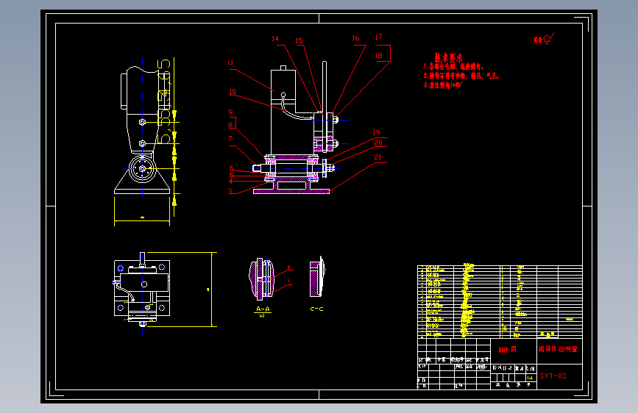
Task: Click part balloon number 21
Action: 378,157
